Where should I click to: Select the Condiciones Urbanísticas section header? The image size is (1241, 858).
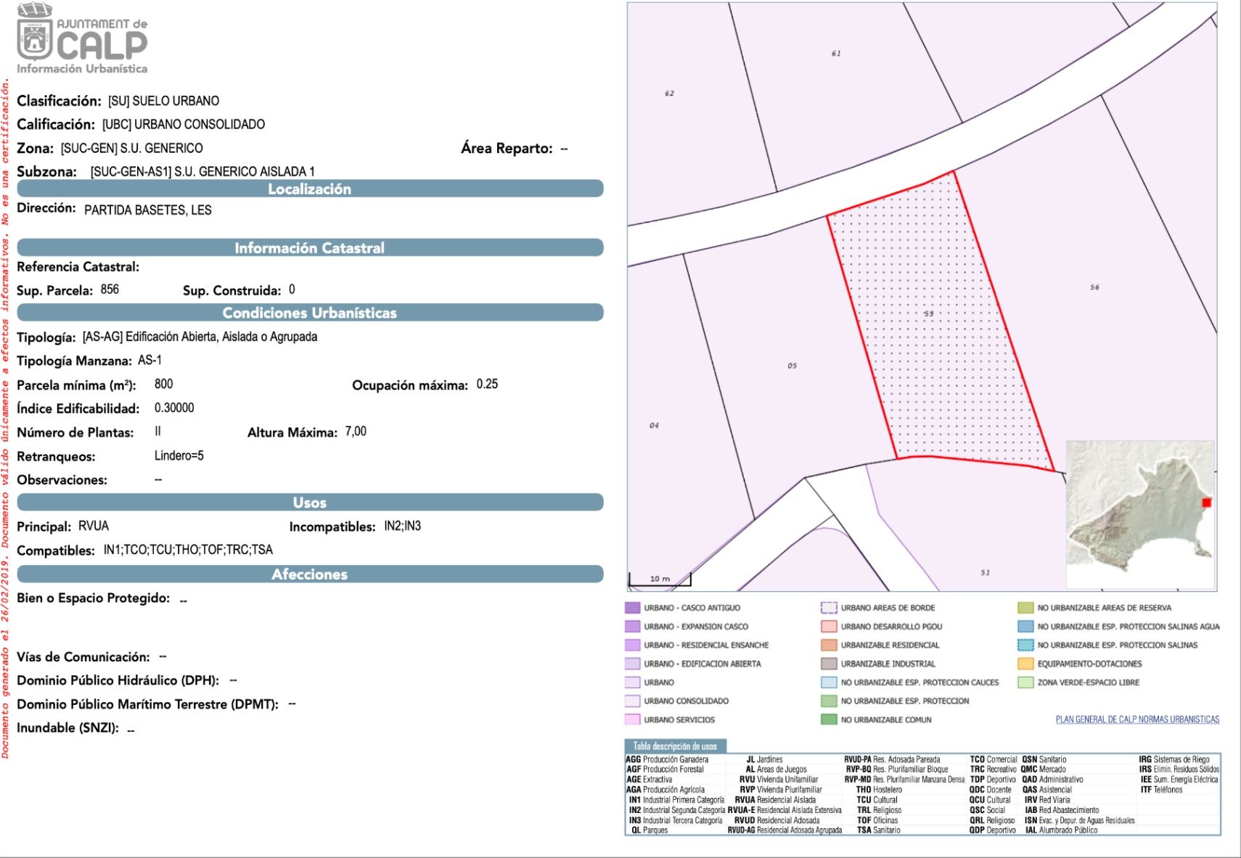coord(310,313)
